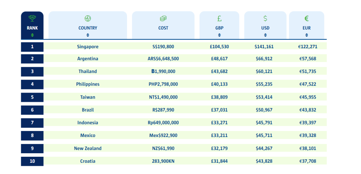Image resolution: width=361 pixels, height=174 pixels.
Task: Click the dollar sign icon
Action: 265,18
